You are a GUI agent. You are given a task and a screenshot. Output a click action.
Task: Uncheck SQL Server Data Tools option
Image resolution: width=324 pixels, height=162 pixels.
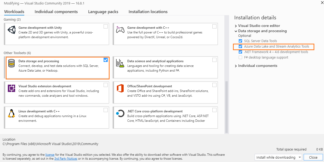(x=240, y=41)
